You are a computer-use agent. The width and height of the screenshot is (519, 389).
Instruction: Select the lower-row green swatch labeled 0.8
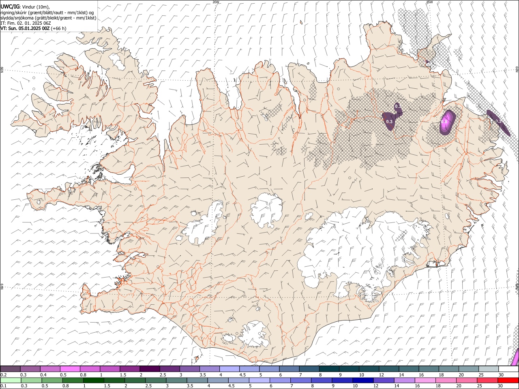coord(73,380)
